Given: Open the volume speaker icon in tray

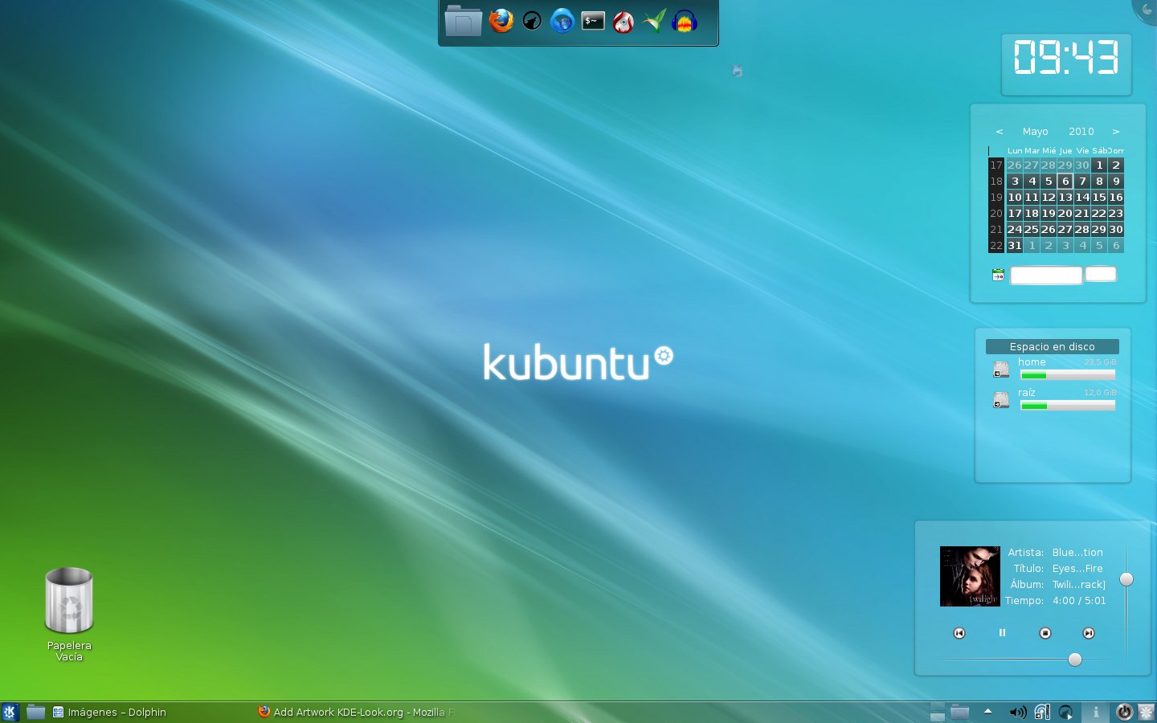Looking at the screenshot, I should click(x=1017, y=712).
